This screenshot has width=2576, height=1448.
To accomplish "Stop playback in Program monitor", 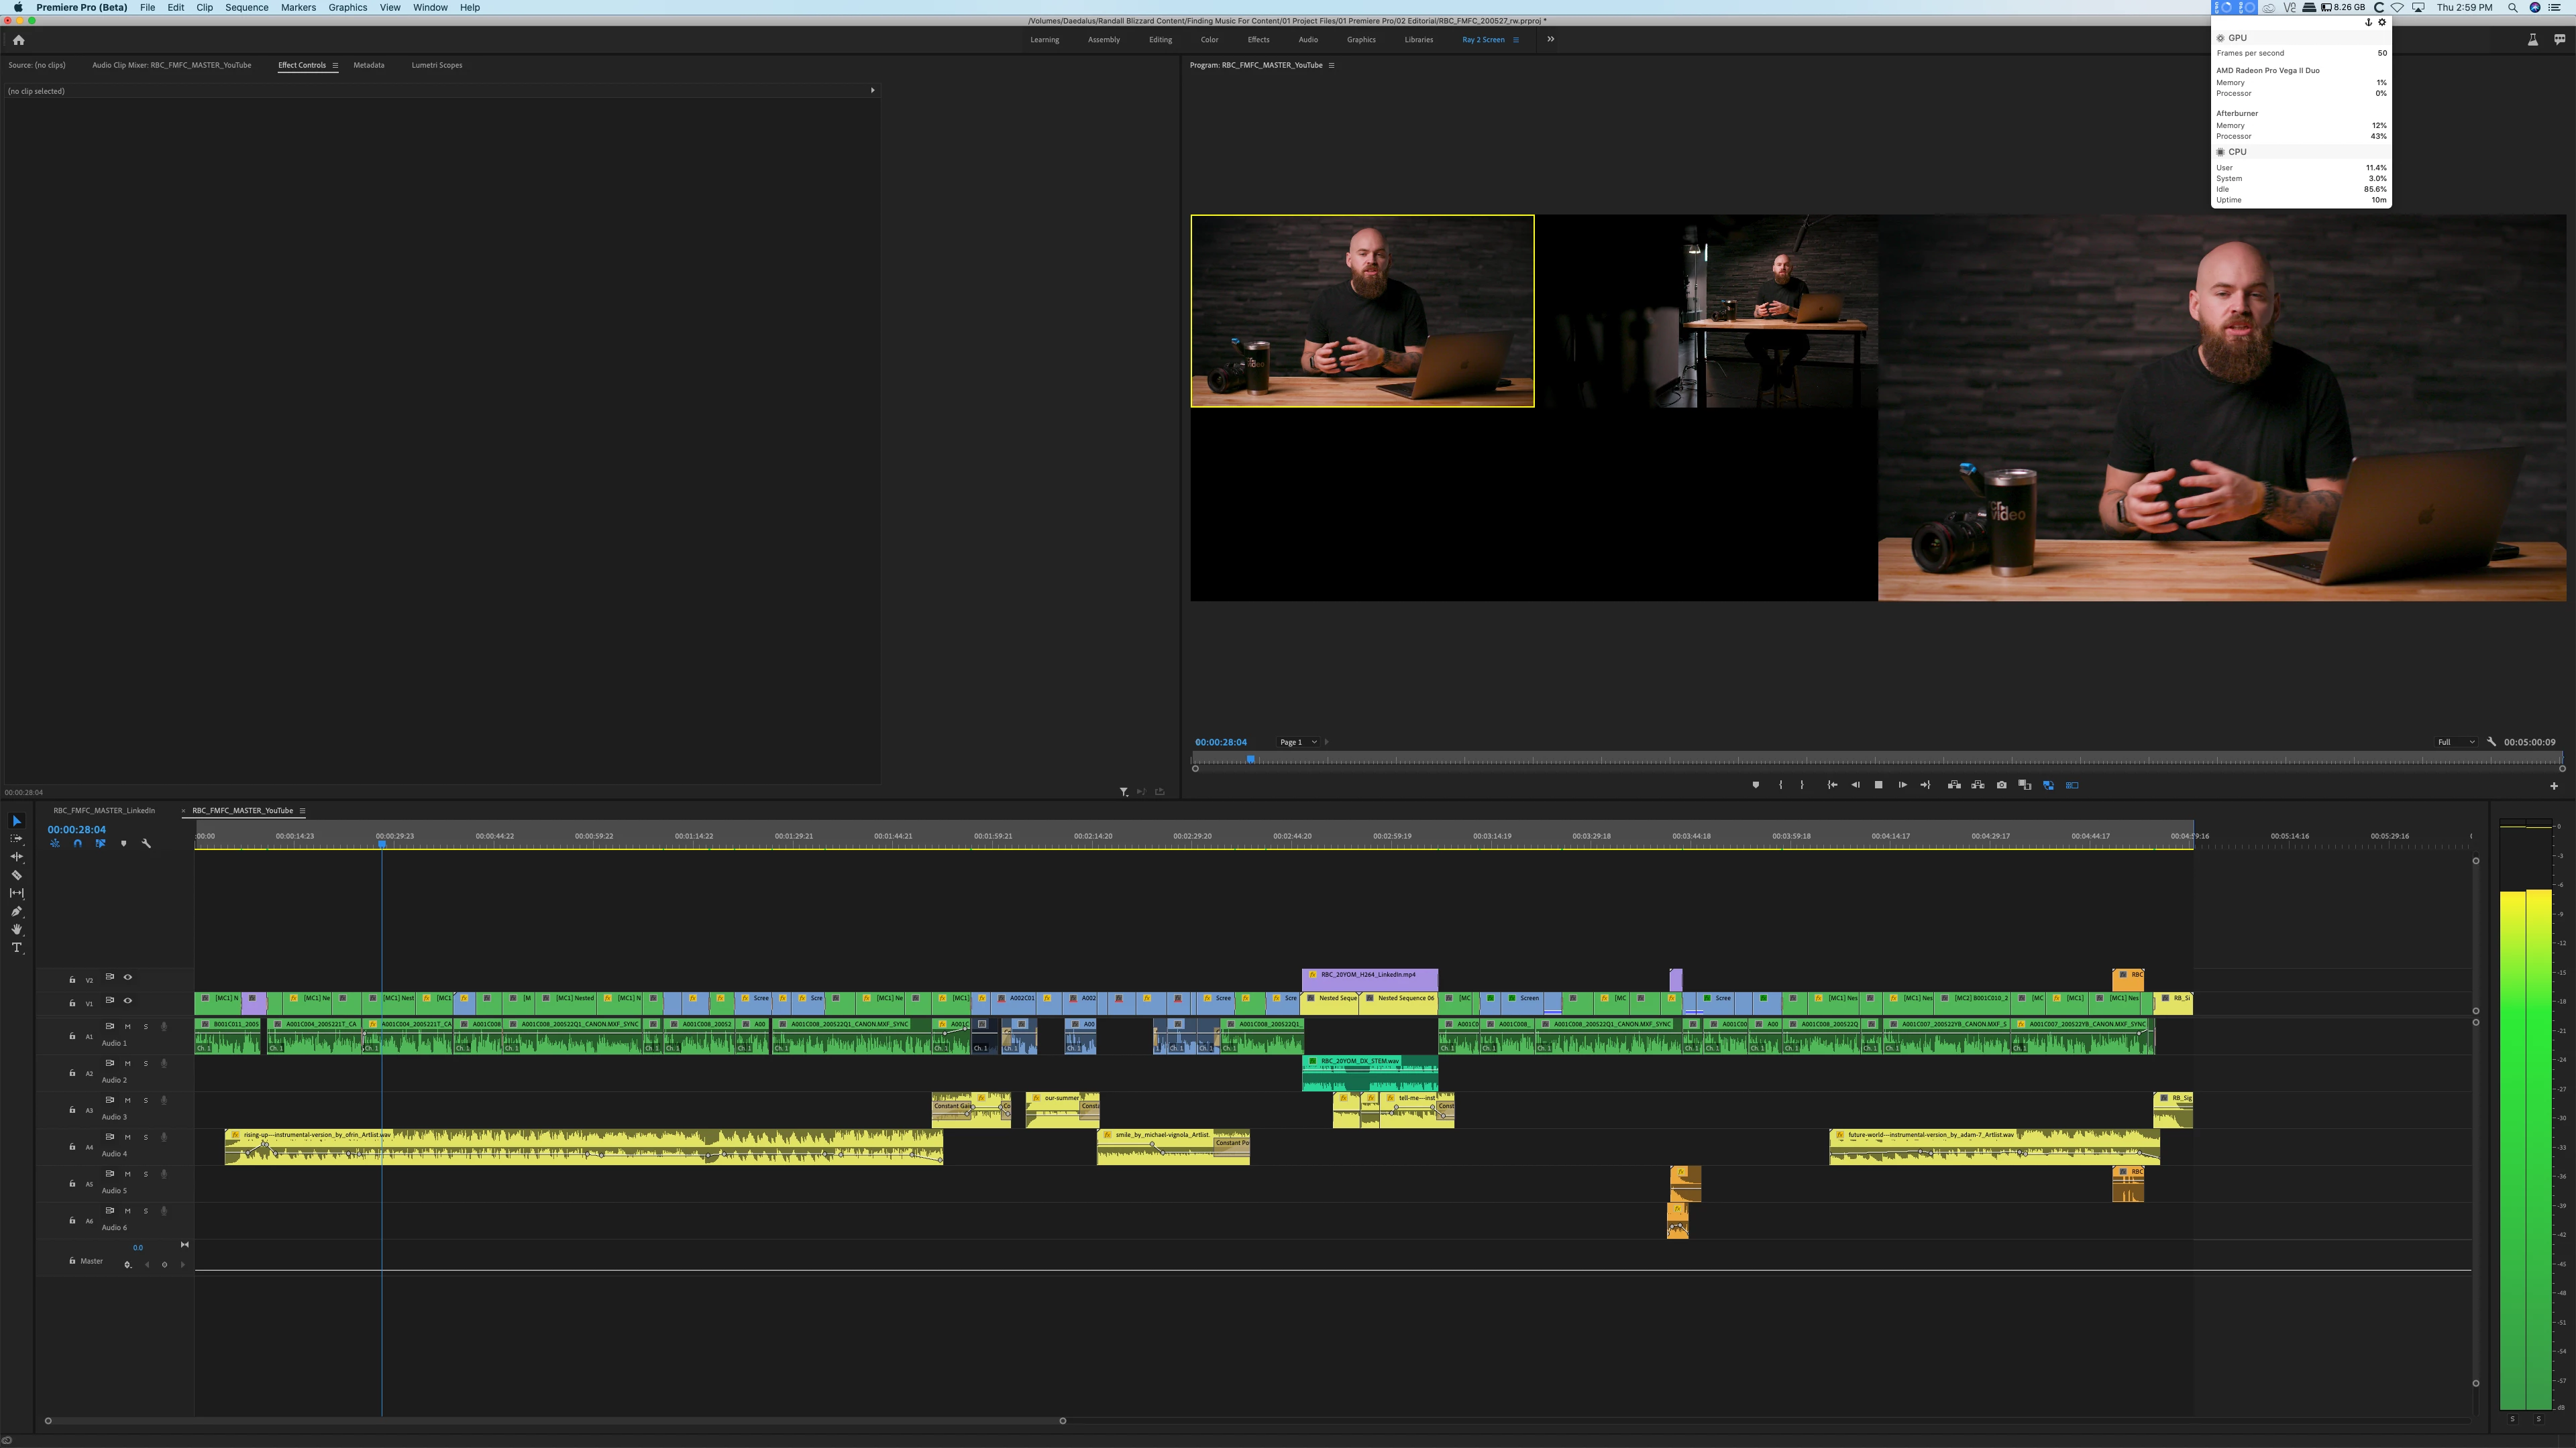I will pyautogui.click(x=1878, y=786).
